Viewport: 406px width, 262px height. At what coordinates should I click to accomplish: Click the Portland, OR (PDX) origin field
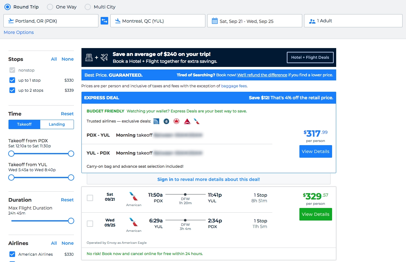tap(51, 21)
